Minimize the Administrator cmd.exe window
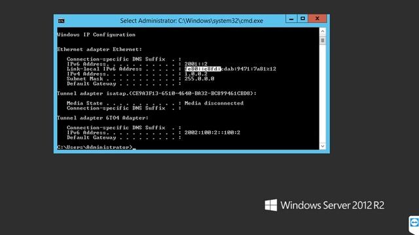The width and height of the screenshot is (419, 235). (x=291, y=19)
